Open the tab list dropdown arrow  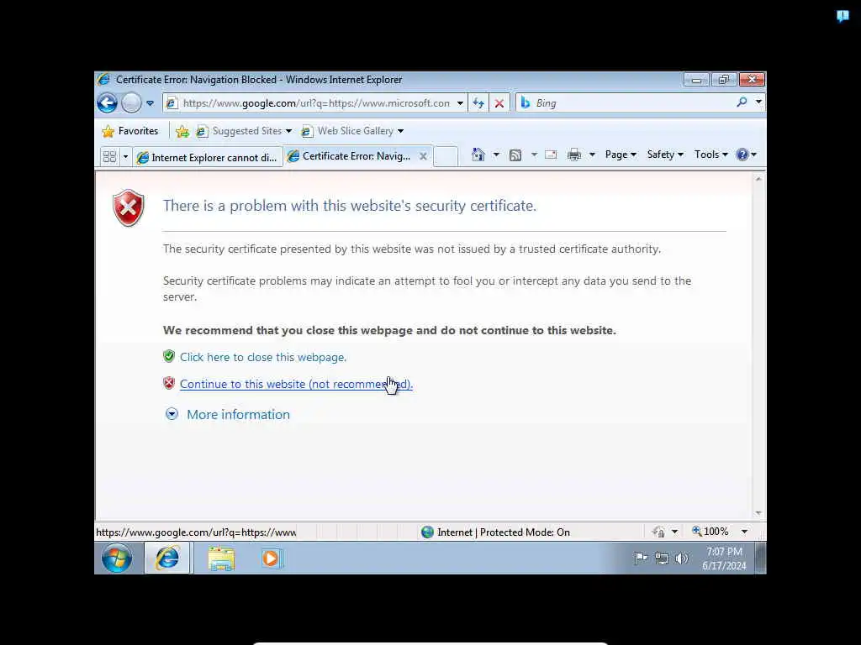tap(125, 157)
